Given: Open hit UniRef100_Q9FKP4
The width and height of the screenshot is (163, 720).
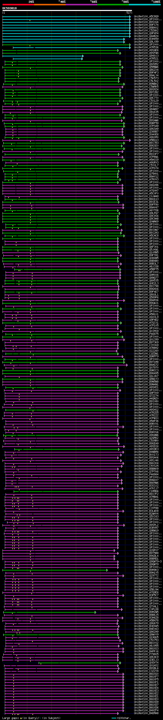Looking at the screenshot, I should [x=146, y=33].
